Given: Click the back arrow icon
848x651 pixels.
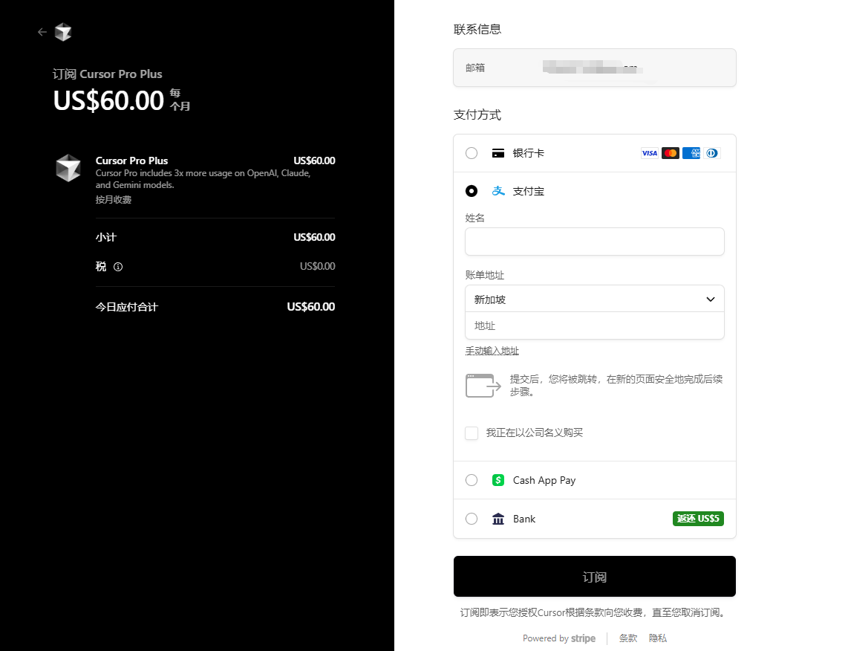Looking at the screenshot, I should [42, 32].
